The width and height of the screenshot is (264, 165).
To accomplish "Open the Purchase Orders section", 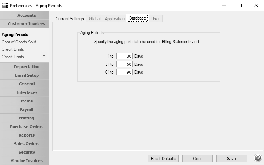I will point(26,127).
